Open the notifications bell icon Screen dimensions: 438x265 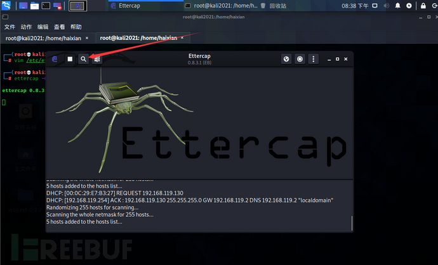point(397,6)
